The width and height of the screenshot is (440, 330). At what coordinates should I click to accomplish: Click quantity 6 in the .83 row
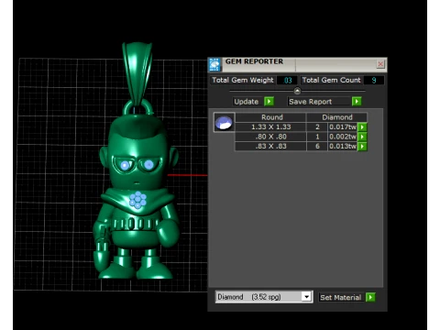[x=317, y=147]
